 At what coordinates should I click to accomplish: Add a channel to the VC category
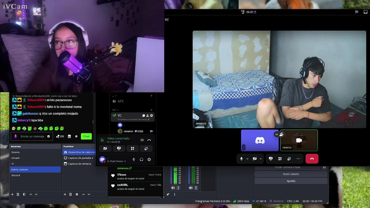click(x=151, y=110)
